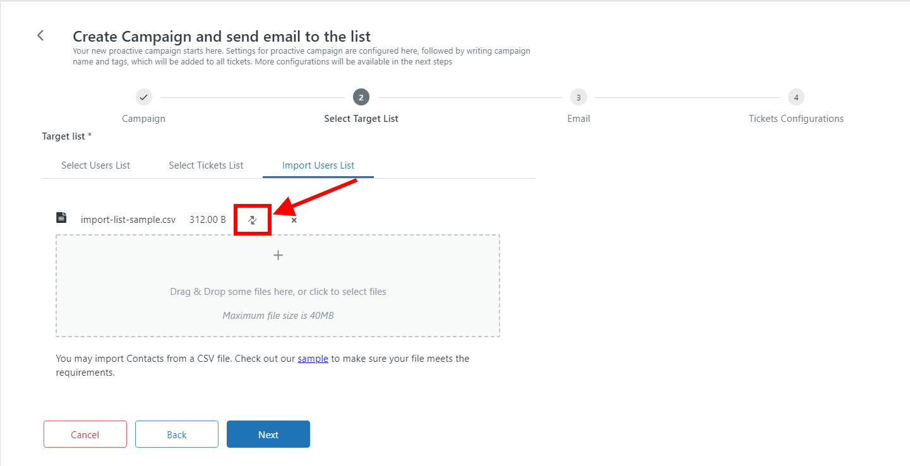Click the 312.00 B file size text

click(208, 220)
